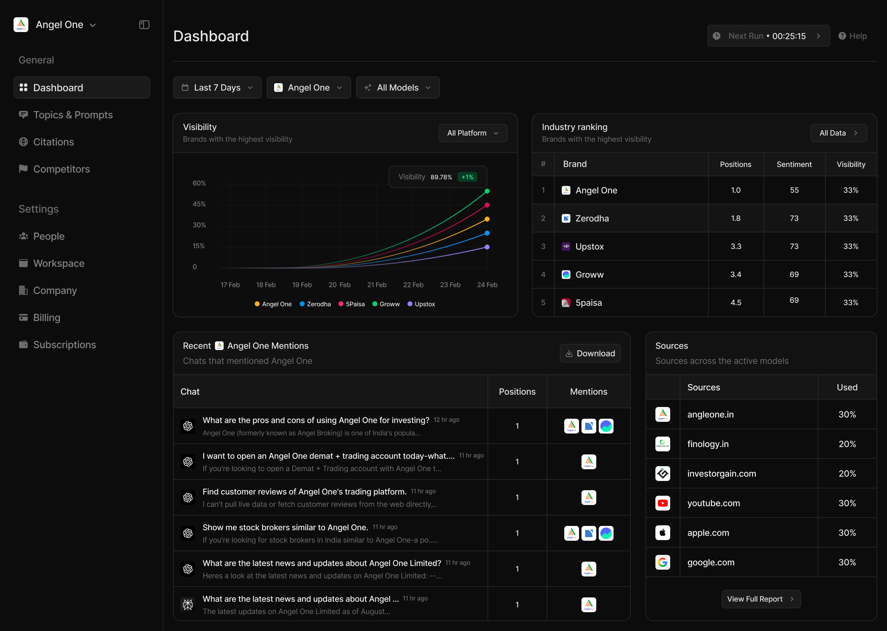Click the angleone.in source logo
Image resolution: width=887 pixels, height=631 pixels.
662,414
